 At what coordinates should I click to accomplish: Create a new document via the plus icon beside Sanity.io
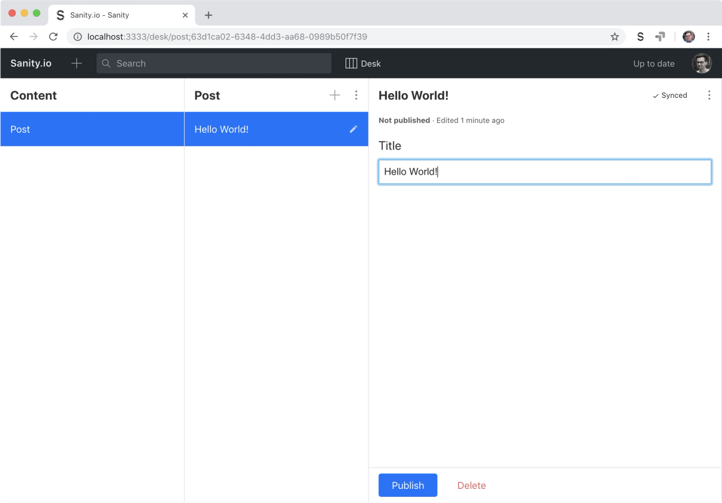point(76,63)
